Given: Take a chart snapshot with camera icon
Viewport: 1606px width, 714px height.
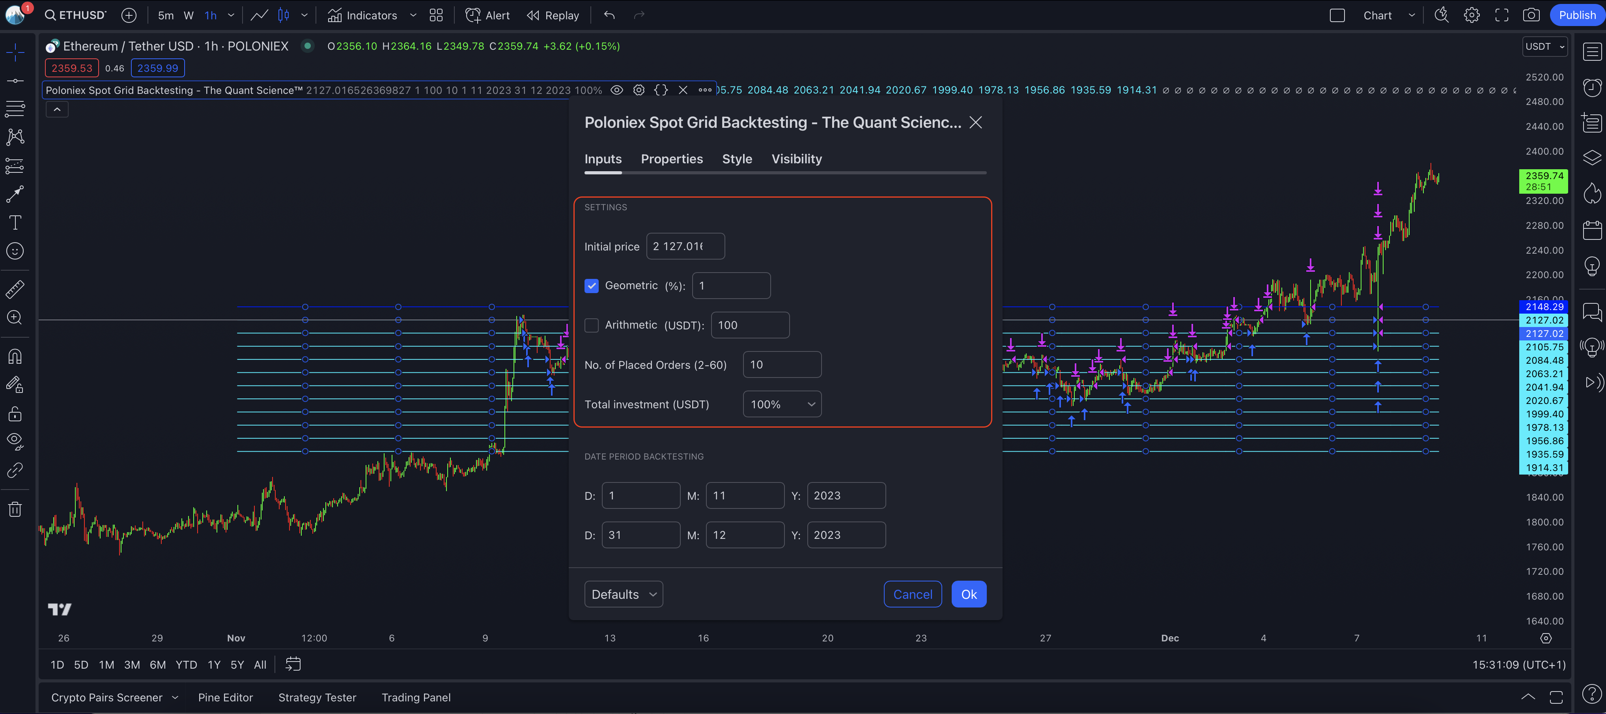Looking at the screenshot, I should click(1531, 15).
